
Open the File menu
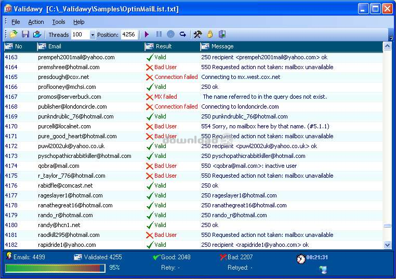click(16, 22)
